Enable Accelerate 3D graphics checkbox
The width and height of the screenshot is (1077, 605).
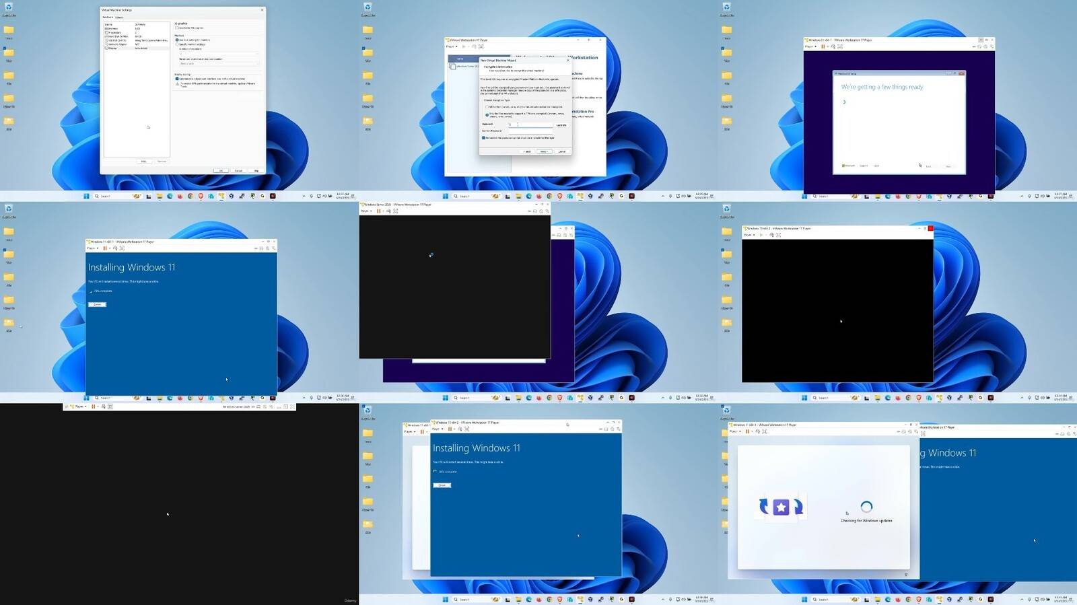177,28
